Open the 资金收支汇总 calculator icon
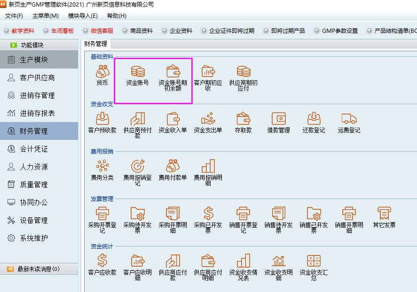 (314, 261)
